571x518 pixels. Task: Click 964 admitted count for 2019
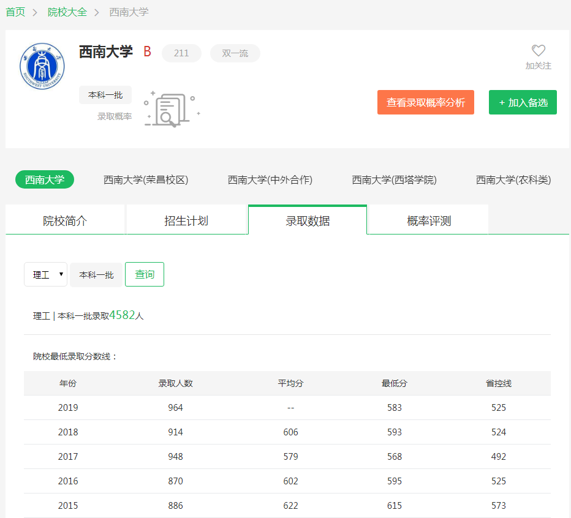(175, 408)
